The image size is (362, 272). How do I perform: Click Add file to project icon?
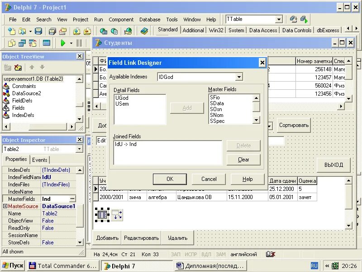[x=76, y=31]
